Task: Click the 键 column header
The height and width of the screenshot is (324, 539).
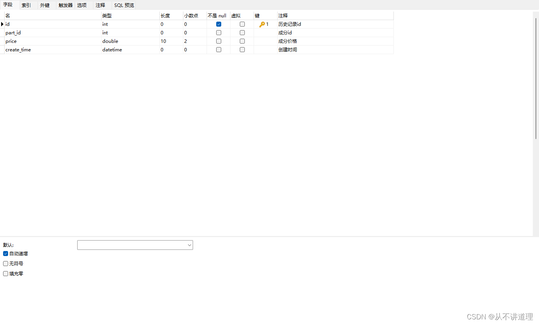Action: (266, 15)
